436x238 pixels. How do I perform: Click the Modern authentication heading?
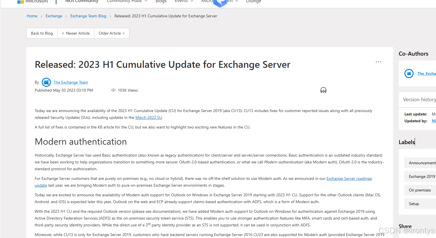pos(81,142)
